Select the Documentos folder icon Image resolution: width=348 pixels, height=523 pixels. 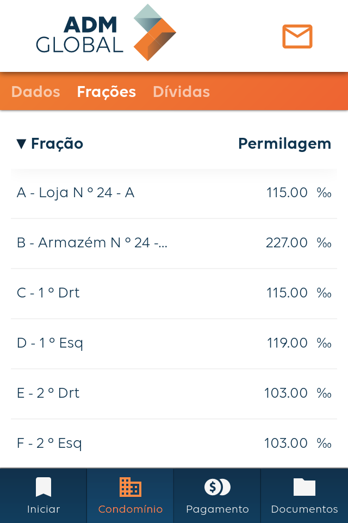click(304, 486)
